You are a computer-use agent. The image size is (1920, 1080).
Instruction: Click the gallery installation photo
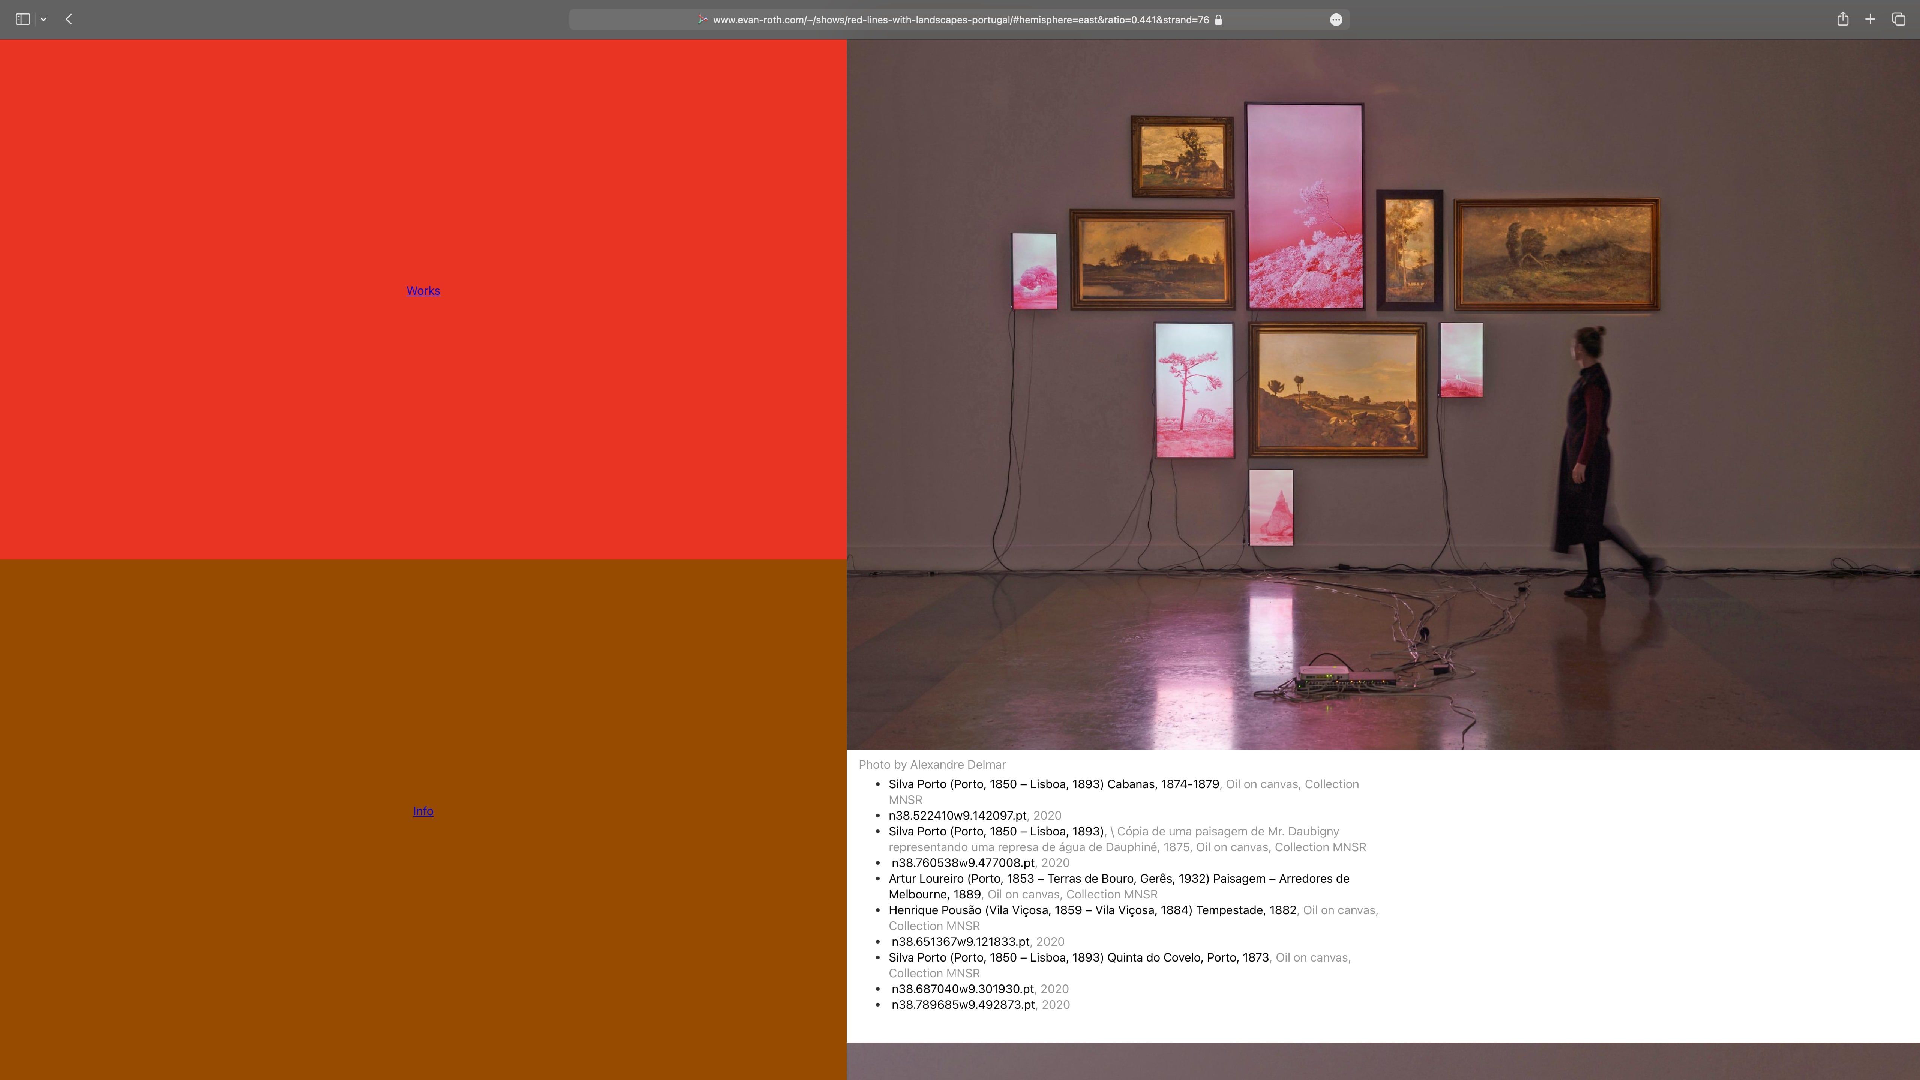(x=1383, y=395)
